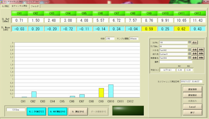Click 登録 in the 検査者名 row
Image resolution: width=209 pixels, height=119 pixels.
[x=195, y=58]
